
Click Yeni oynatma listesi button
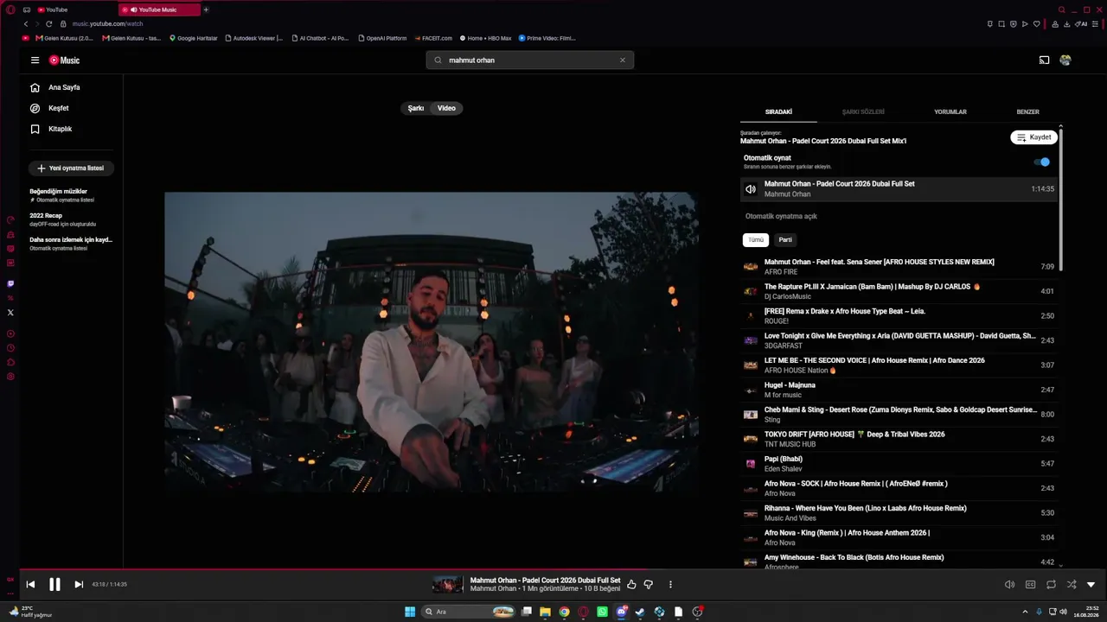[71, 168]
